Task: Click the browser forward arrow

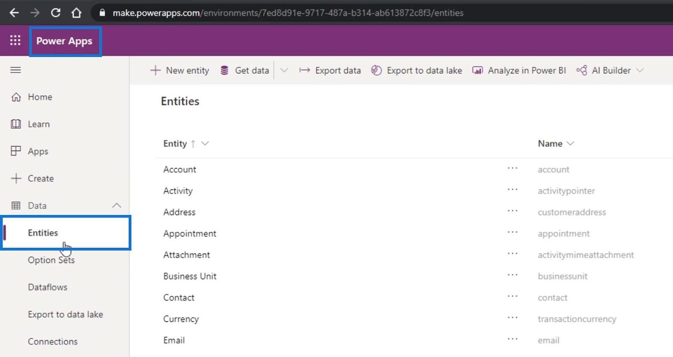Action: pos(35,13)
